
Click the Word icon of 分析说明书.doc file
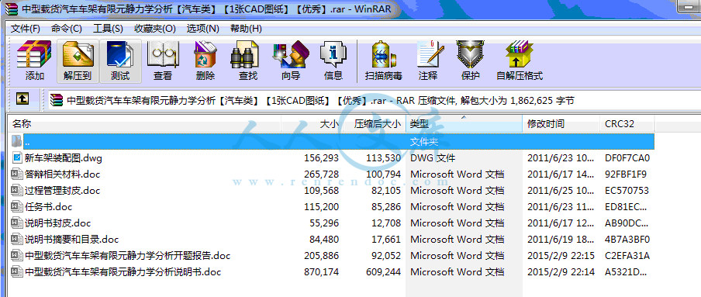coord(17,271)
